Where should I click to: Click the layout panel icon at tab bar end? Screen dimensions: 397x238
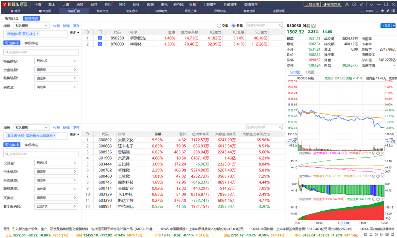click(x=393, y=11)
